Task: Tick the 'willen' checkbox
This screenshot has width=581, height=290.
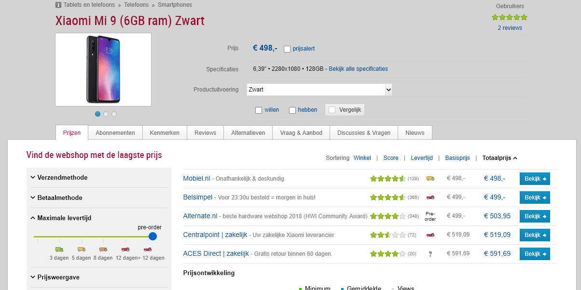Action: (259, 110)
